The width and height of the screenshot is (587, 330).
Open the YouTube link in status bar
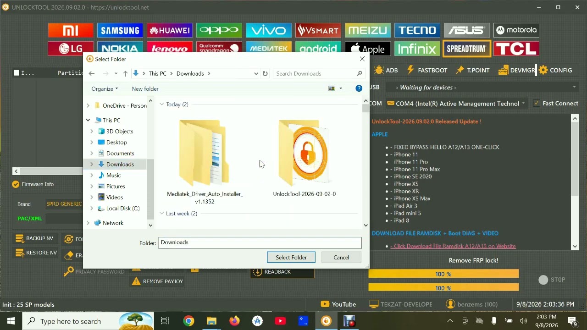338,304
